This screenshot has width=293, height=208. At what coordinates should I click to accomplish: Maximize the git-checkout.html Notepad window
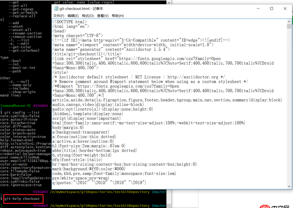pos(271,8)
